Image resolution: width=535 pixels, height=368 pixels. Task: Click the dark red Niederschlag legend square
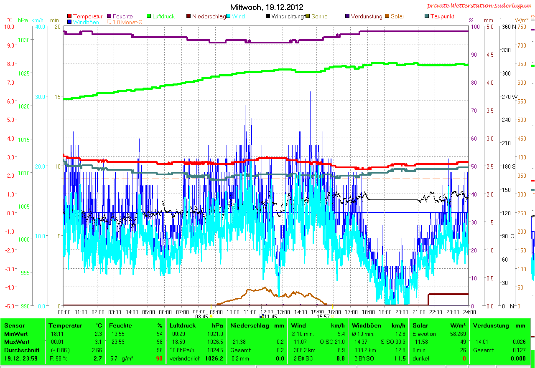(x=189, y=17)
